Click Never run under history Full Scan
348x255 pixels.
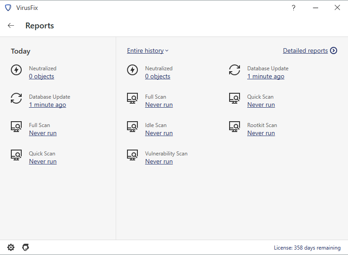[159, 105]
